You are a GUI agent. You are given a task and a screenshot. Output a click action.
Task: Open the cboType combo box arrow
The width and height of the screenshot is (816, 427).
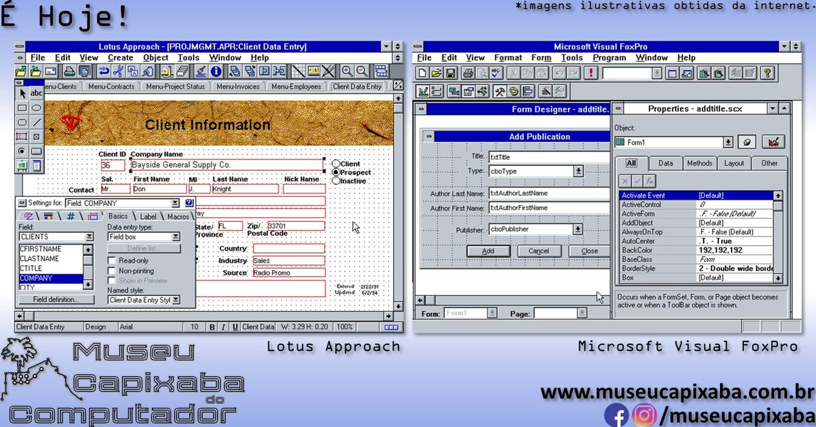coord(578,171)
